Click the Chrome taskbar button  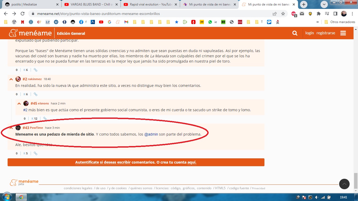[21, 197]
